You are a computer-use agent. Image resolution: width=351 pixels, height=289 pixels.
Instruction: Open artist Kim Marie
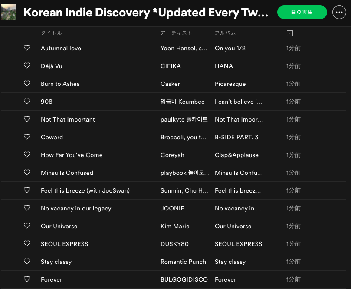pyautogui.click(x=175, y=227)
